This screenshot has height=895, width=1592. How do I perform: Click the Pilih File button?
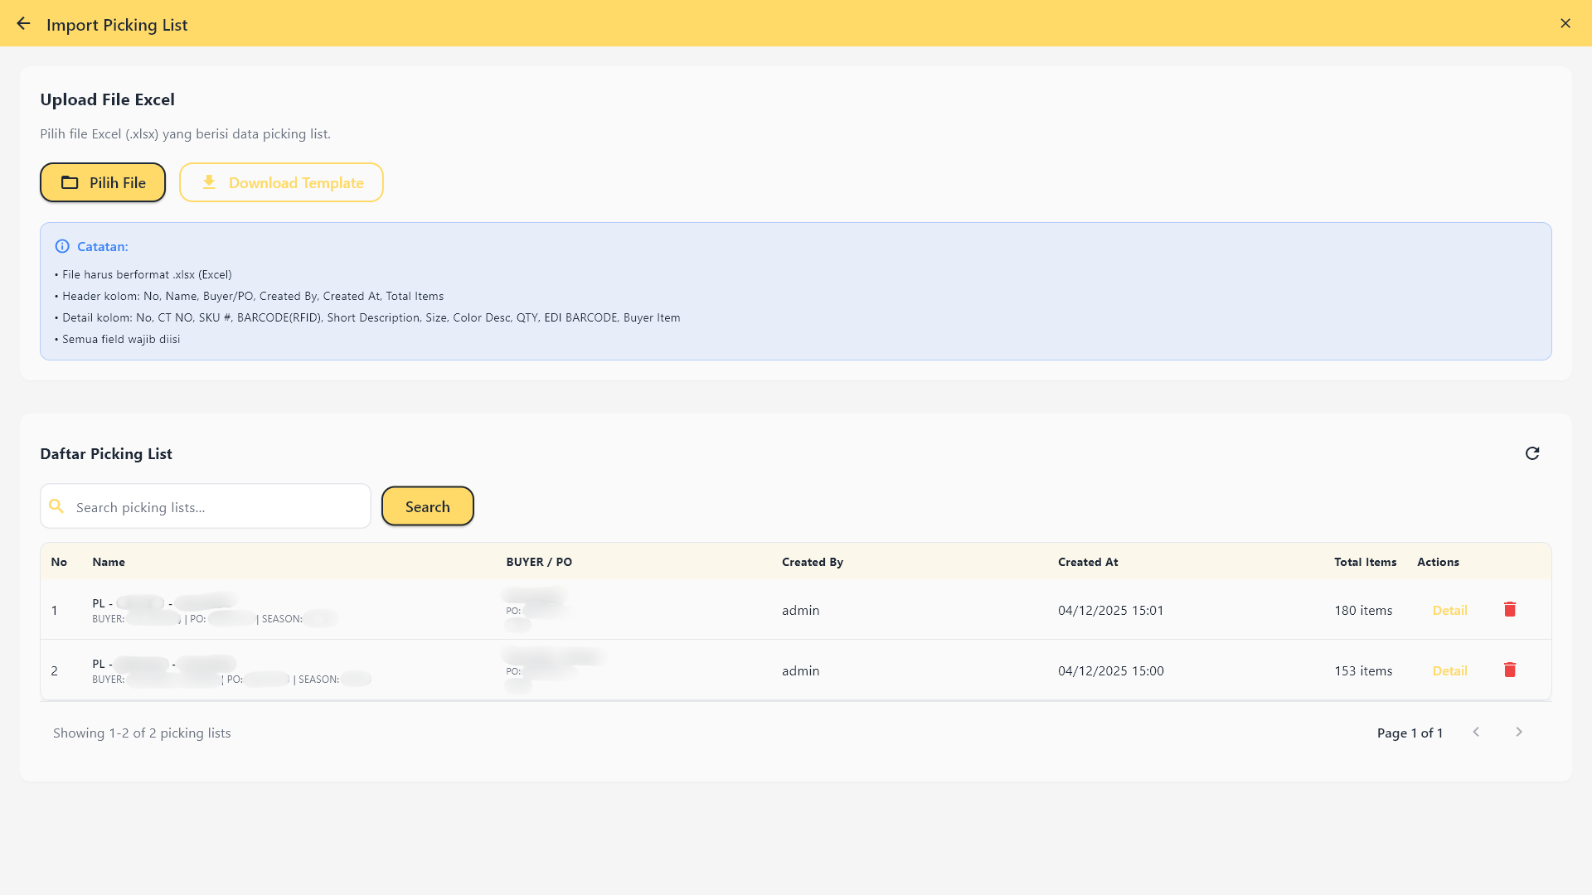pos(102,182)
